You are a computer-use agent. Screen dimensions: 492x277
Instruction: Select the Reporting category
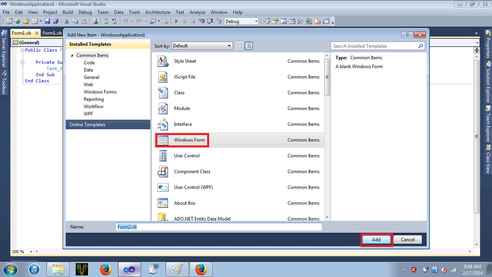pos(94,99)
